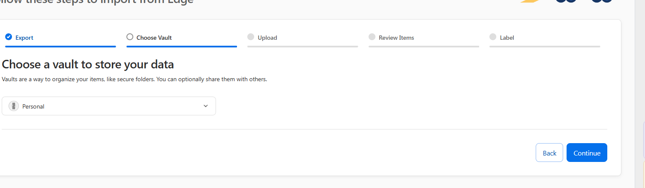
Task: Click the gray circle icon beside Label
Action: (x=493, y=37)
